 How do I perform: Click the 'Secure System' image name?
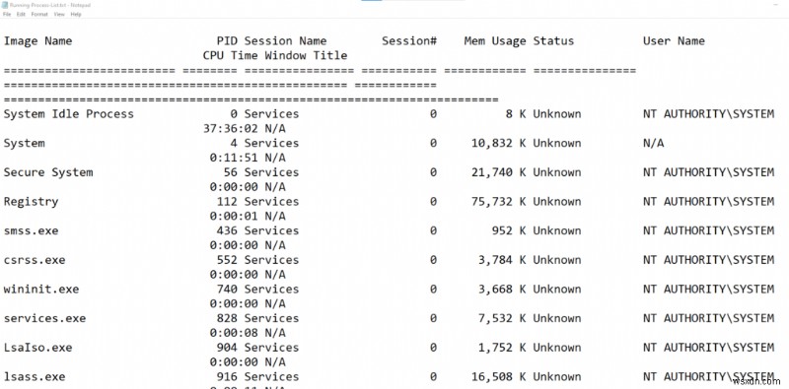point(48,172)
